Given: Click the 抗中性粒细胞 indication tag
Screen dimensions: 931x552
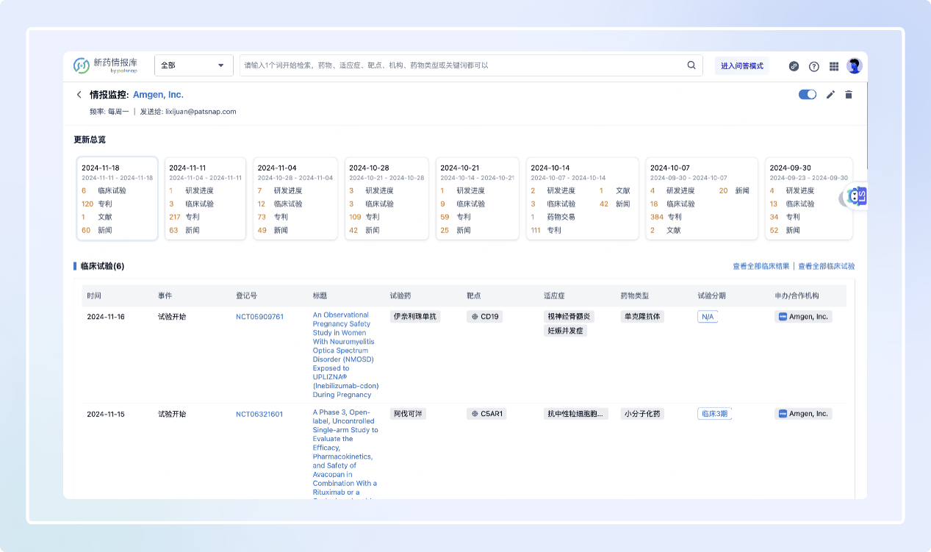Looking at the screenshot, I should (x=576, y=414).
